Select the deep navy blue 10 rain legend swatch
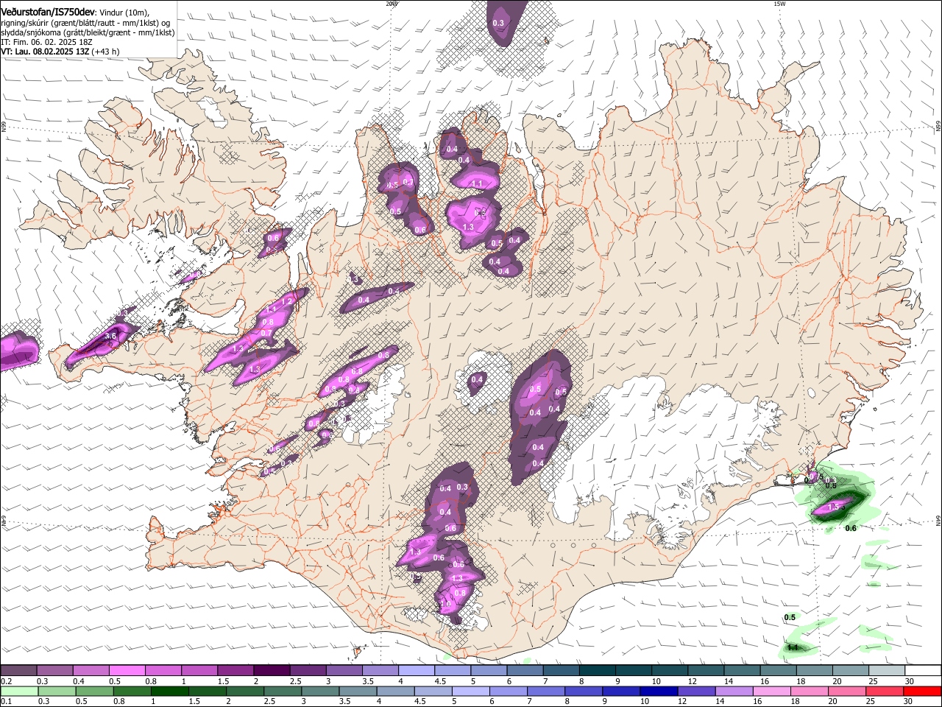942x707 pixels. tap(659, 691)
